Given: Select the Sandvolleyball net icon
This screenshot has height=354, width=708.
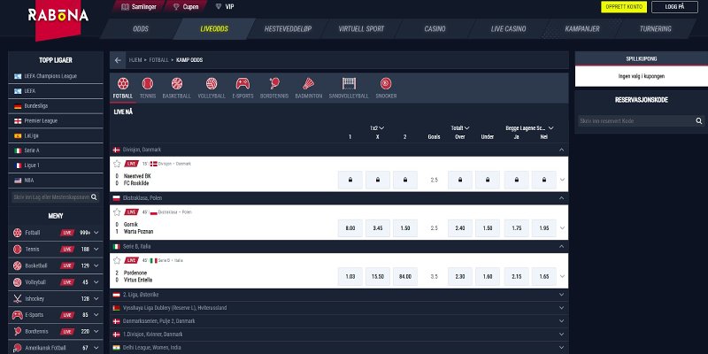Looking at the screenshot, I should tap(349, 83).
